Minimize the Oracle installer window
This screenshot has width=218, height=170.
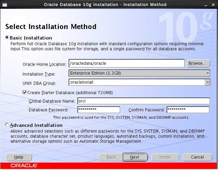point(206,5)
